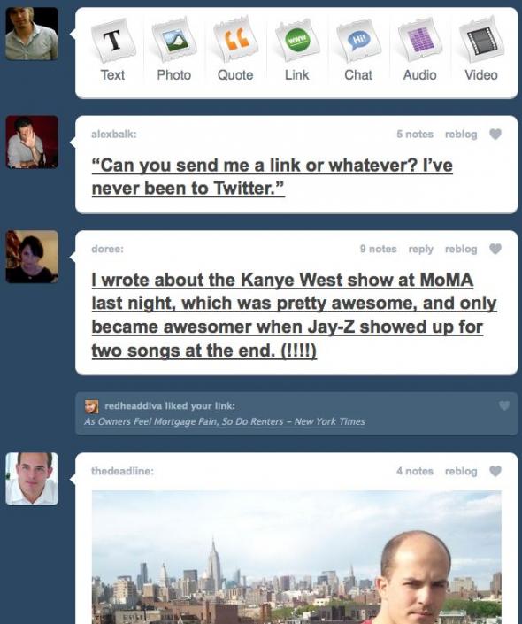Create a new Text post
This screenshot has width=522, height=624.
click(x=112, y=50)
